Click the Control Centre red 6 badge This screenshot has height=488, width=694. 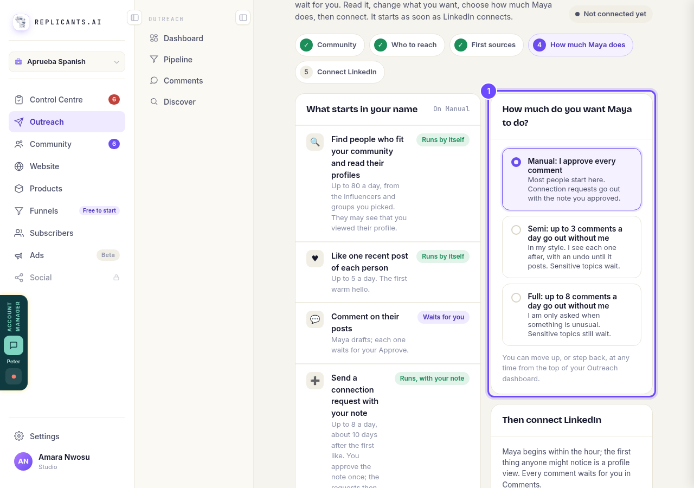[114, 100]
